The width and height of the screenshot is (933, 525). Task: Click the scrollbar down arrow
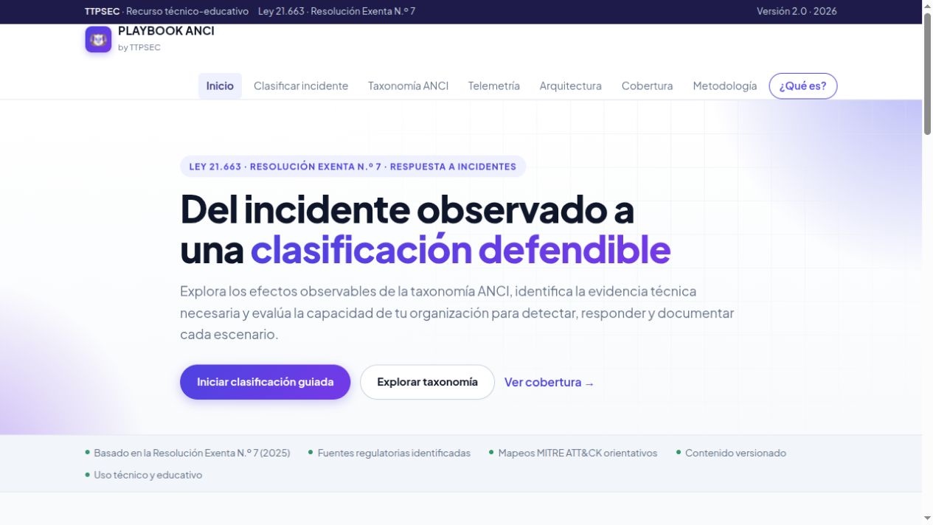928,519
